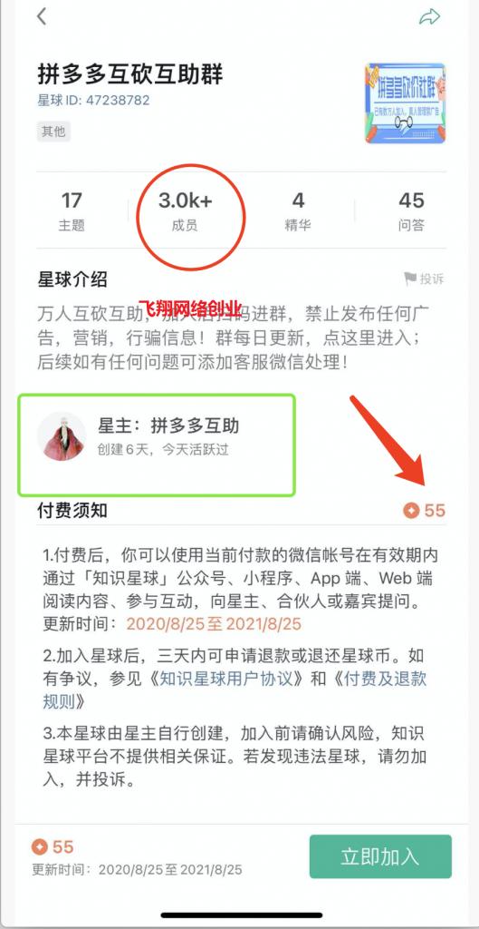Open 付费及退款规则 link
Screen dimensions: 479x929
(x=235, y=689)
